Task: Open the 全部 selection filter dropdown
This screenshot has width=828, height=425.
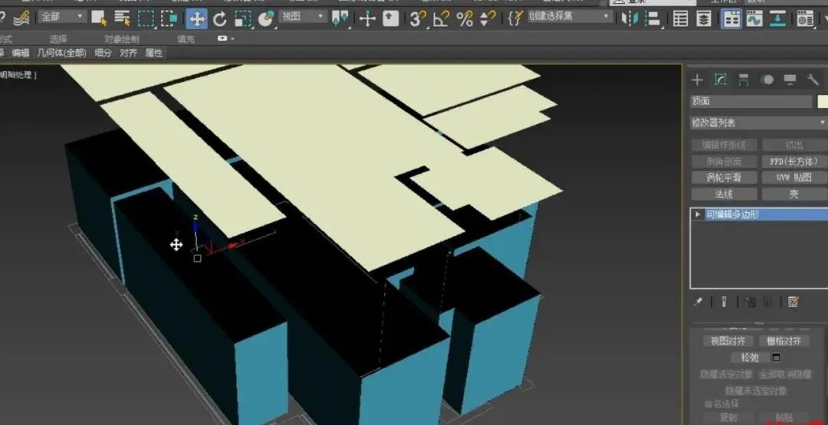Action: tap(61, 17)
